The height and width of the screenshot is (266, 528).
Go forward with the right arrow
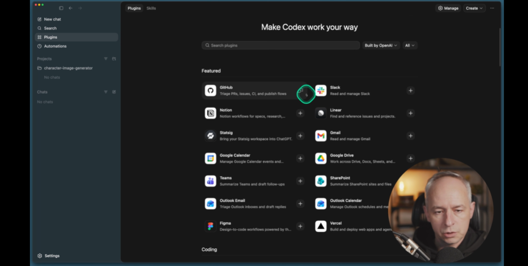pos(80,8)
